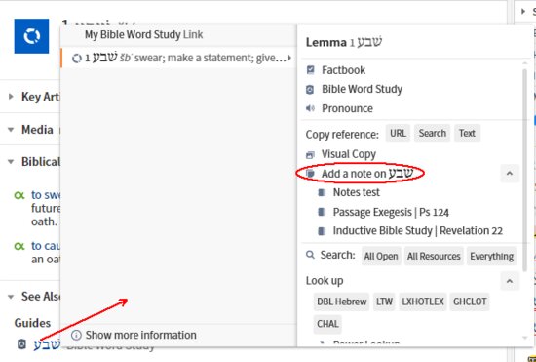Click the first green sense icon

(x=19, y=195)
